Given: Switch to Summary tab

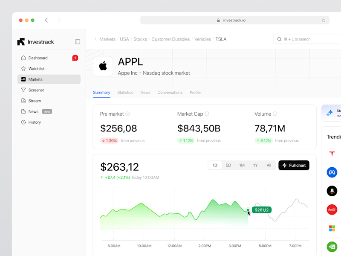Looking at the screenshot, I should (101, 93).
